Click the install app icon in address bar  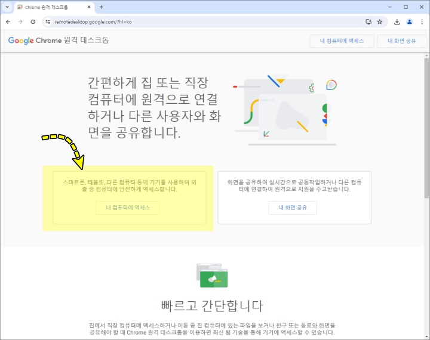(x=368, y=21)
